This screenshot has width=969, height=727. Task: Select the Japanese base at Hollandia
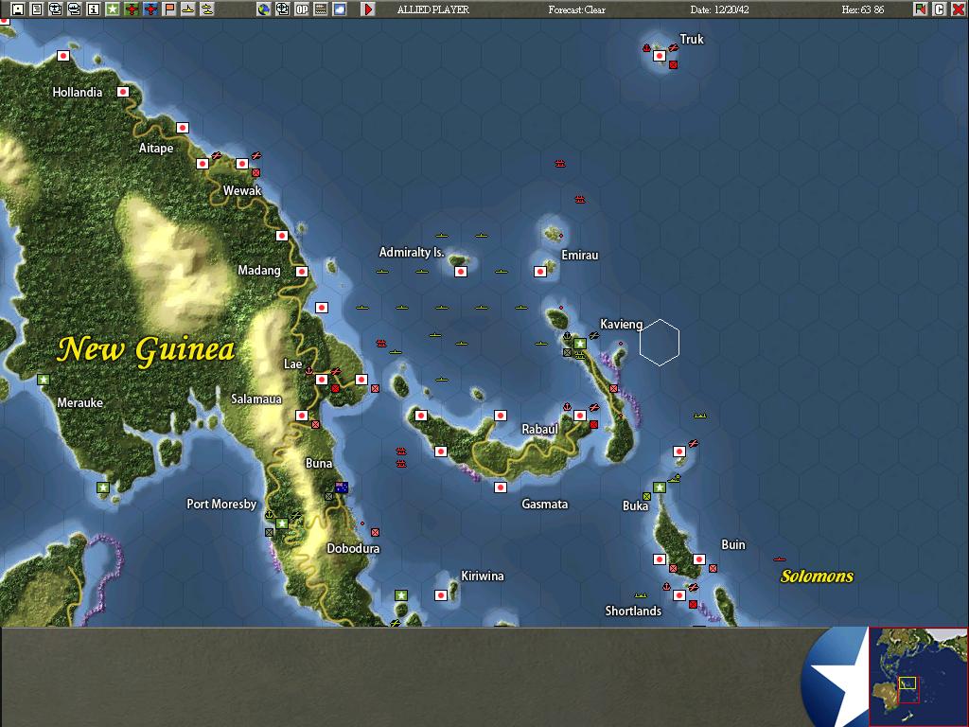[123, 92]
